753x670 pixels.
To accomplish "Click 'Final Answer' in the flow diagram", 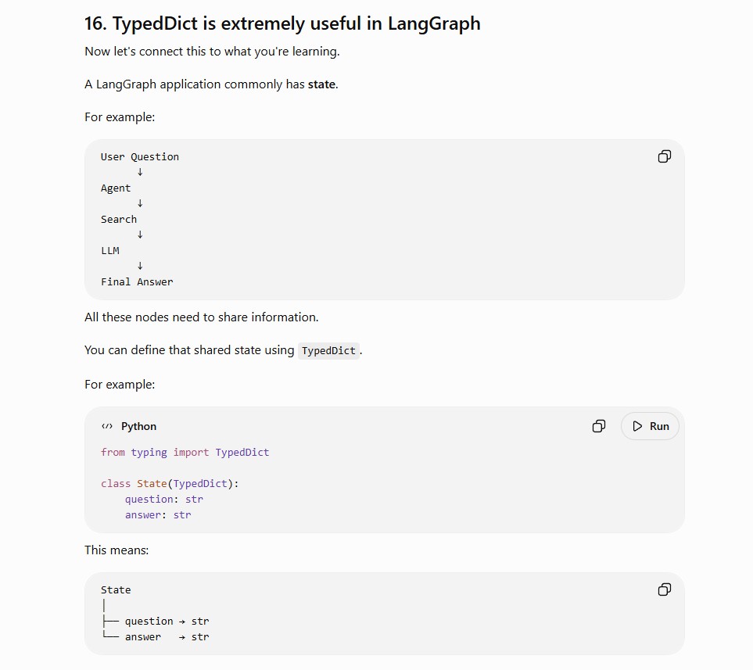I will point(137,282).
